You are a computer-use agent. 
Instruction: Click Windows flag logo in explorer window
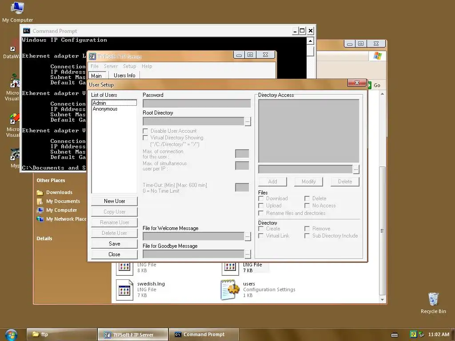(x=378, y=56)
